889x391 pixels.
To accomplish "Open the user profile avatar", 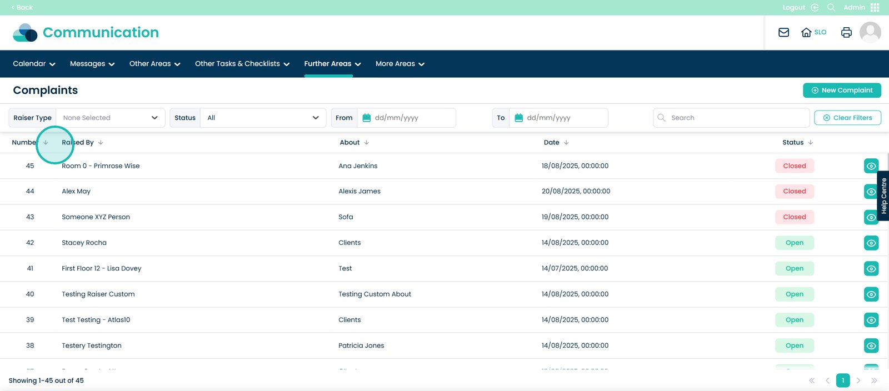I will (x=870, y=32).
